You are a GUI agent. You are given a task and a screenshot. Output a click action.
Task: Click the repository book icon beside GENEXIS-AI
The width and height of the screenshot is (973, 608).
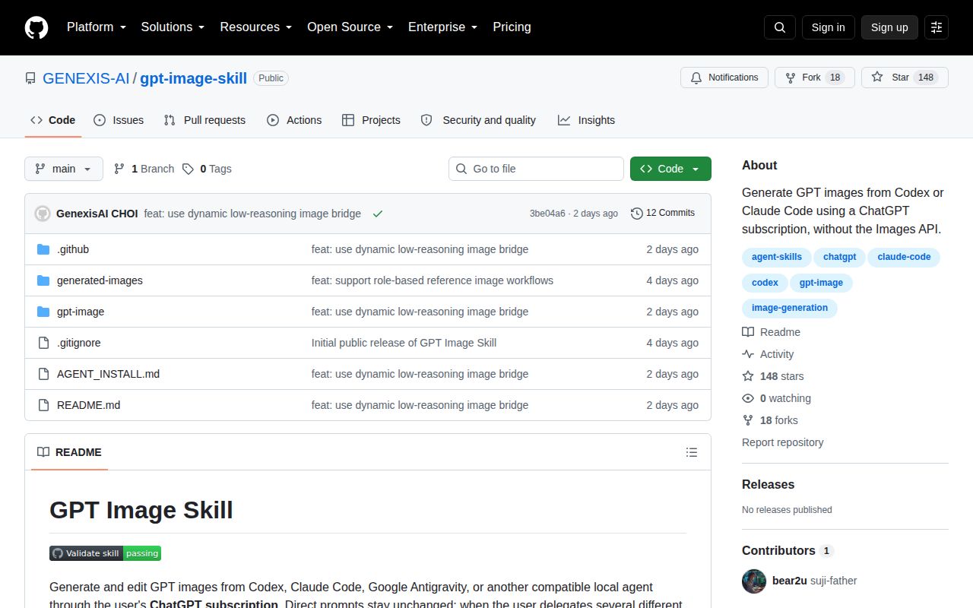(30, 78)
